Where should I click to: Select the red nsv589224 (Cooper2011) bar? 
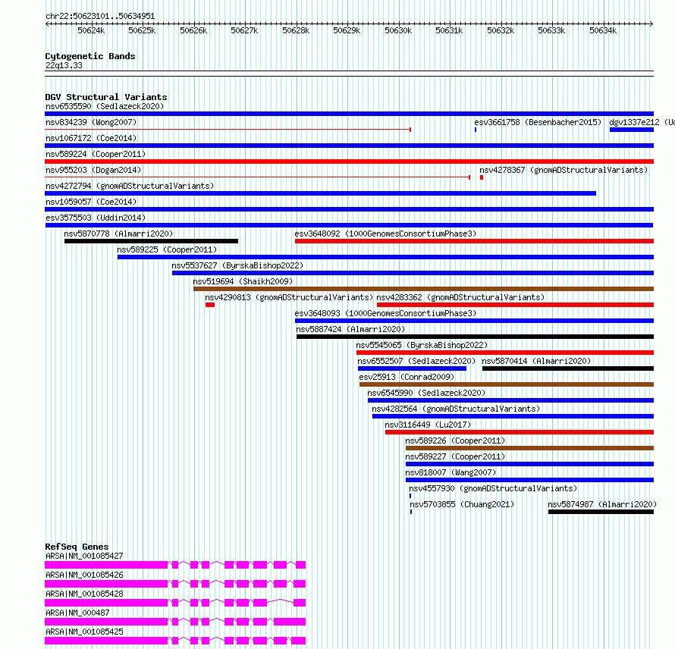[x=349, y=161]
